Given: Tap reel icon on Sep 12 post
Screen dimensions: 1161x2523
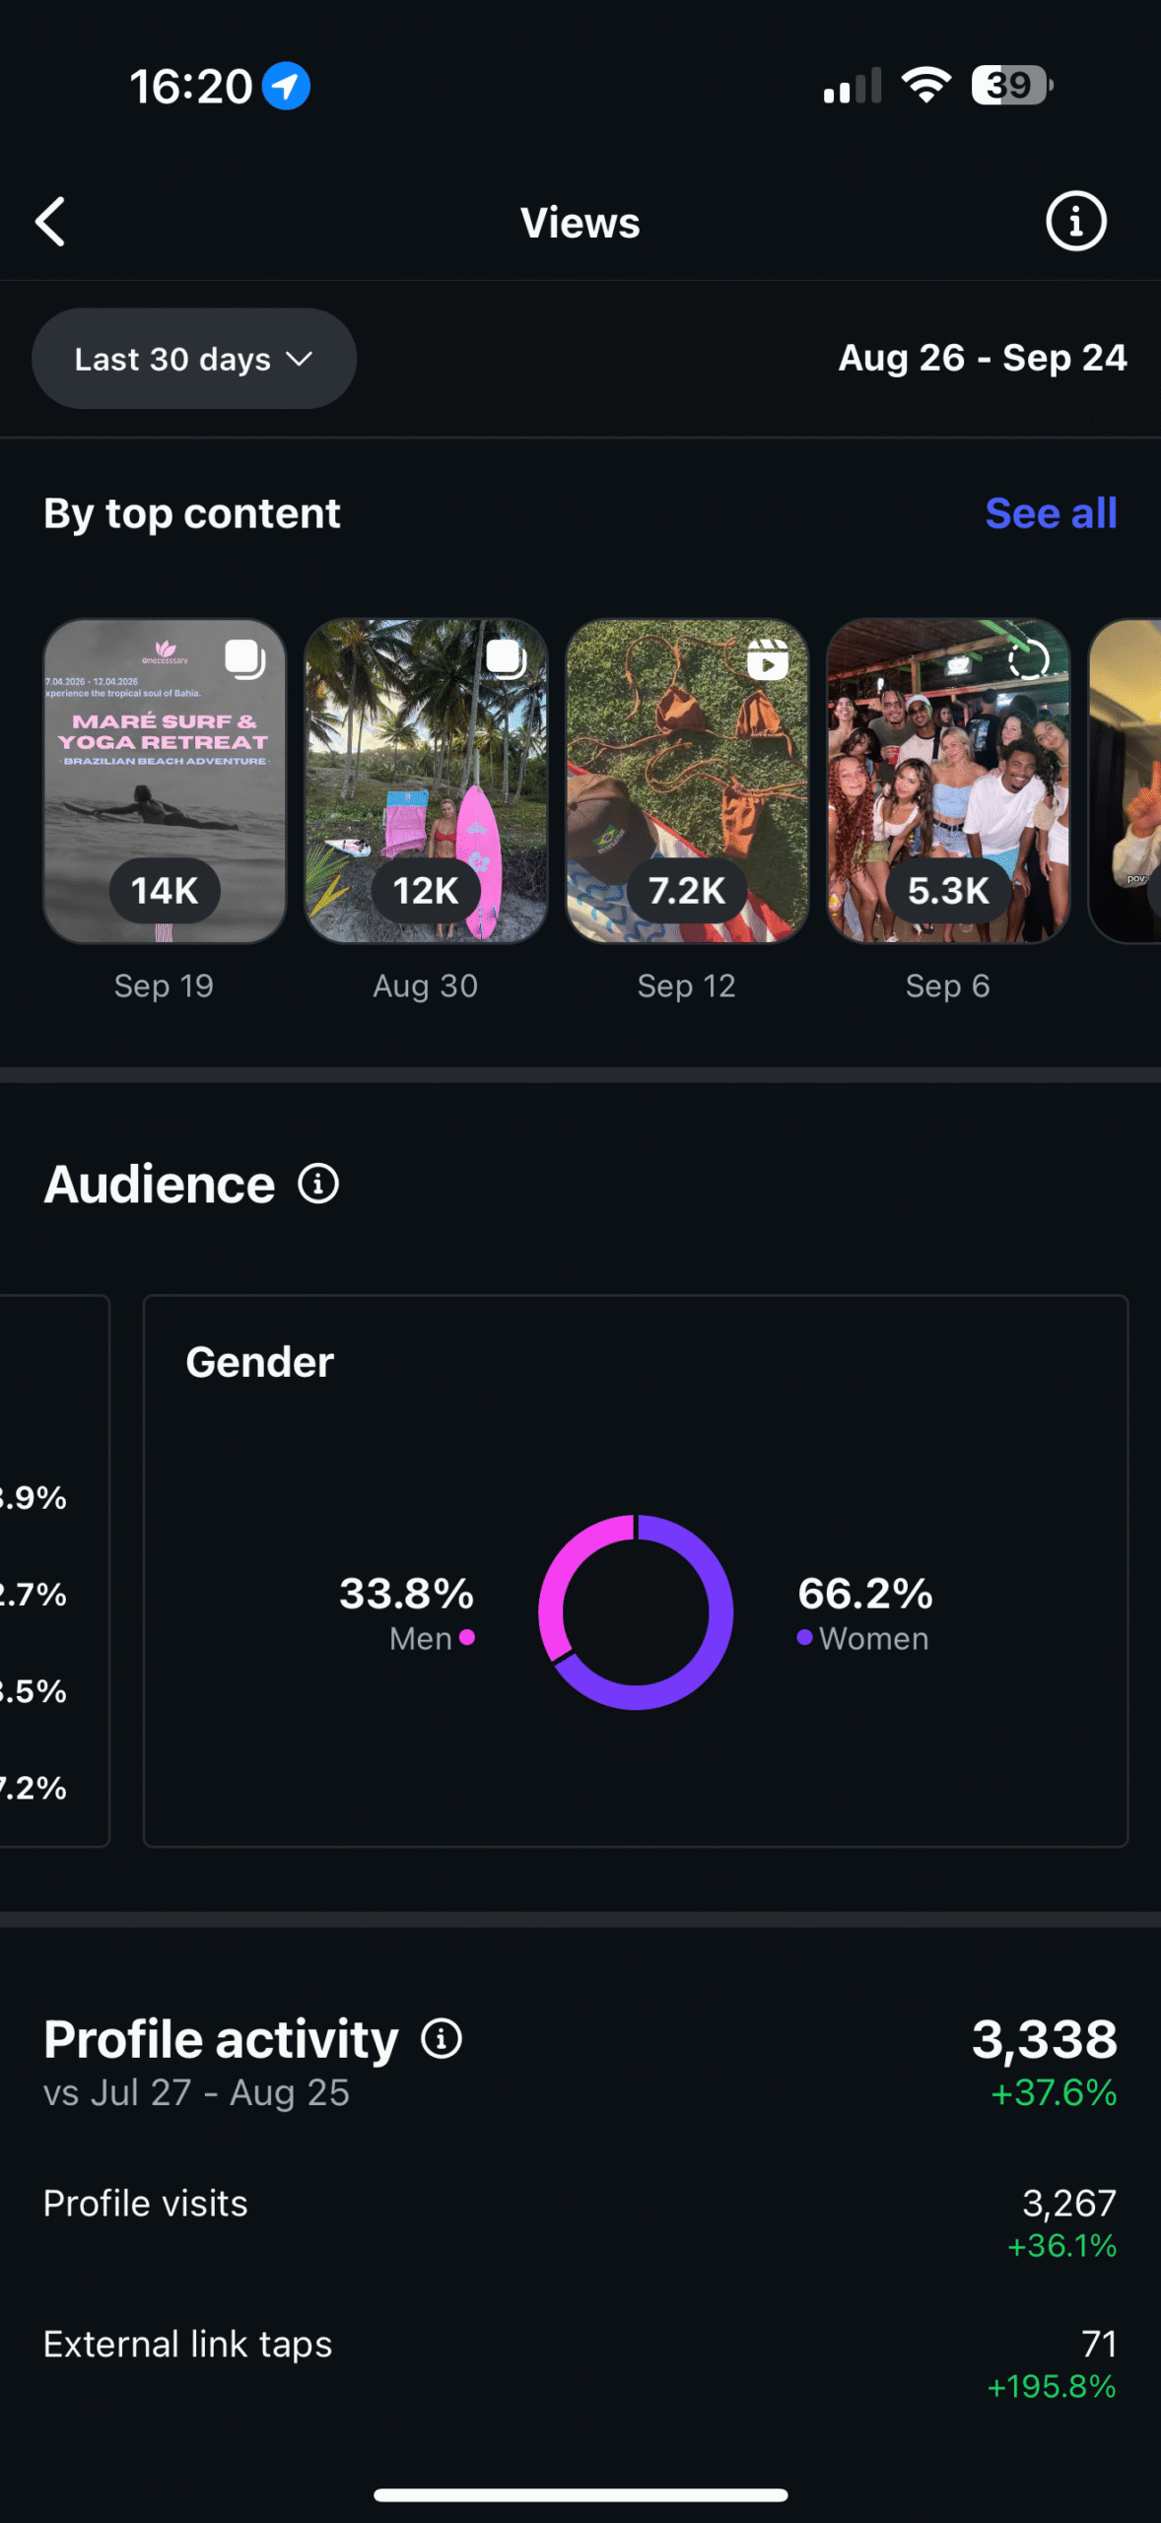Looking at the screenshot, I should coord(767,659).
